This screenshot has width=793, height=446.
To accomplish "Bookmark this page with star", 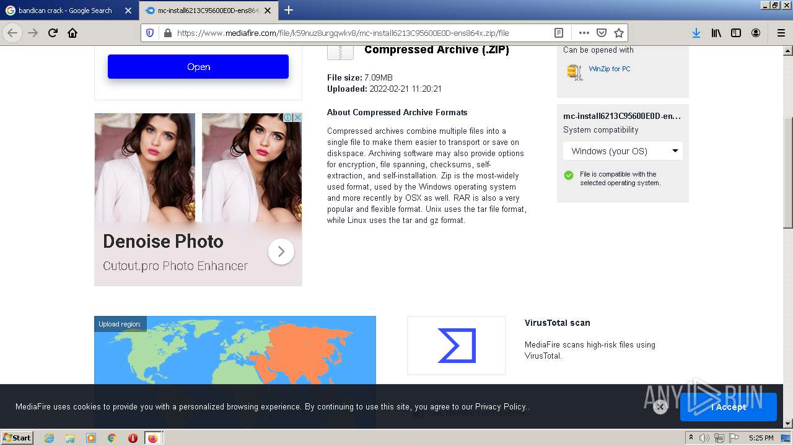I will [x=618, y=33].
